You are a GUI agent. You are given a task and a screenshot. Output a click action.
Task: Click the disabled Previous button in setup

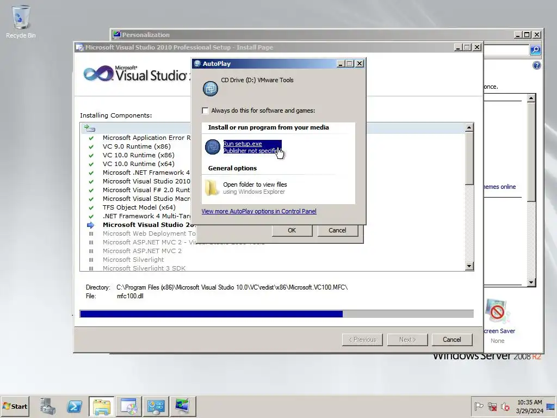click(362, 340)
